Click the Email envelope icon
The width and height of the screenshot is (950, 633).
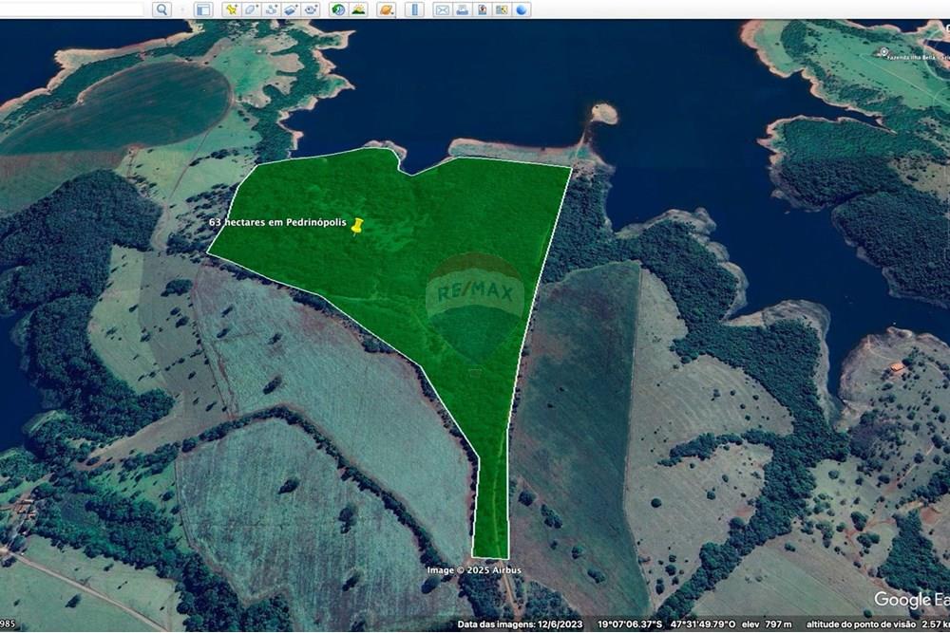(442, 9)
